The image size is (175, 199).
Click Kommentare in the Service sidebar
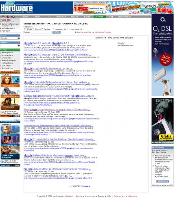tap(7, 55)
